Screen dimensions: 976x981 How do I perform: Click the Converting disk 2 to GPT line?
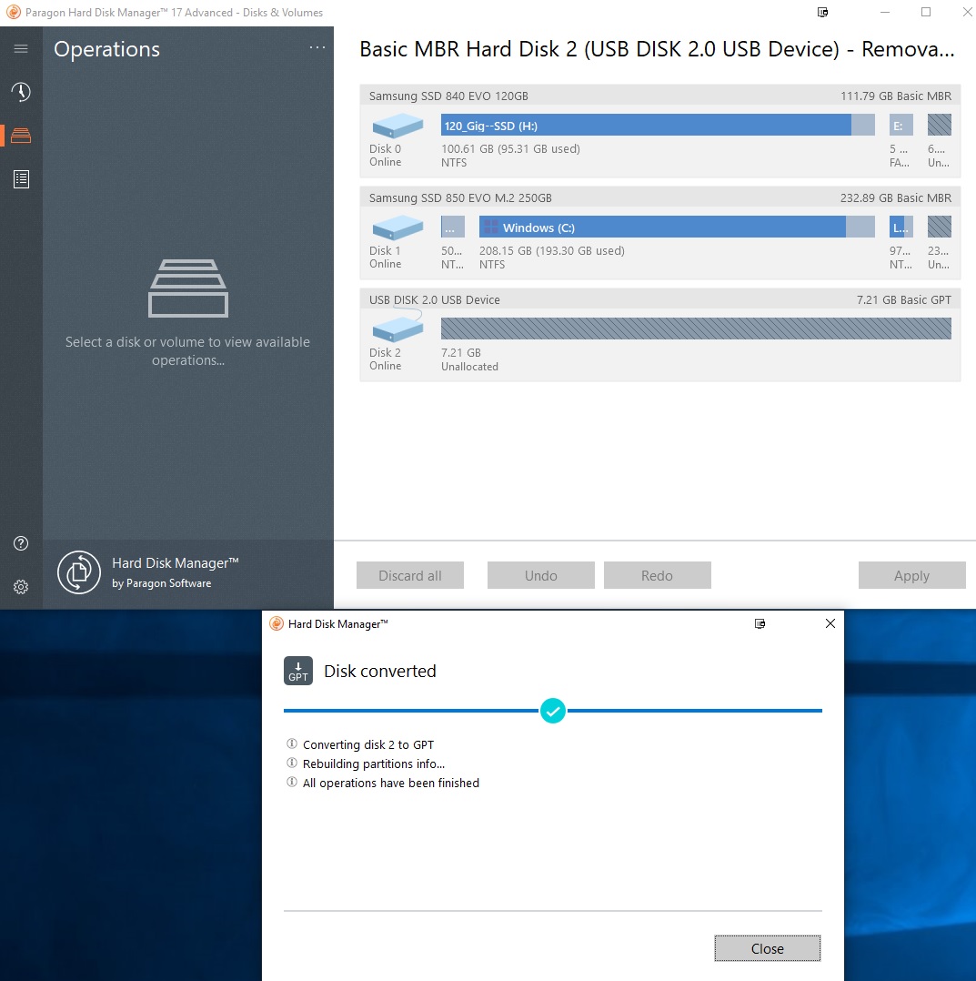tap(368, 744)
